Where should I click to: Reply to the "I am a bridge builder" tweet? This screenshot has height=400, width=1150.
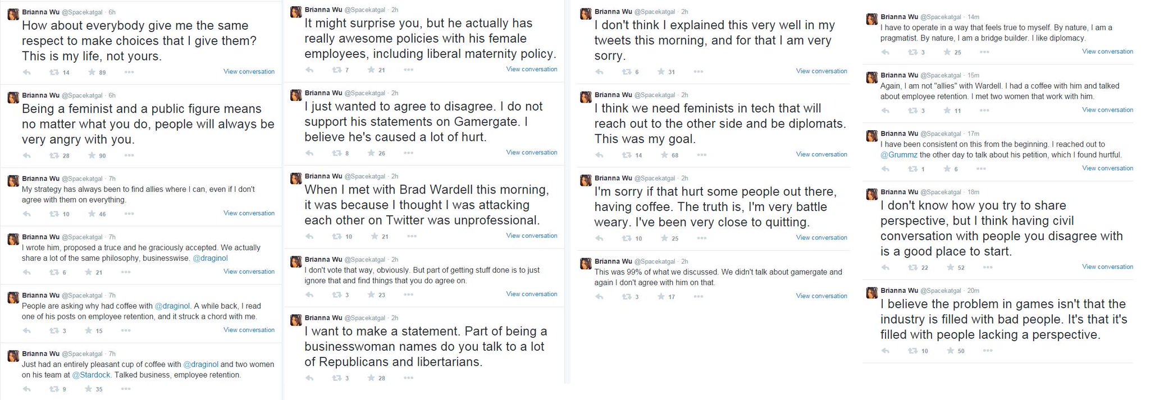(x=886, y=52)
